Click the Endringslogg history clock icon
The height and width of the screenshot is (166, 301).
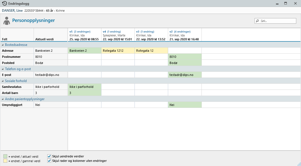(x=4, y=4)
